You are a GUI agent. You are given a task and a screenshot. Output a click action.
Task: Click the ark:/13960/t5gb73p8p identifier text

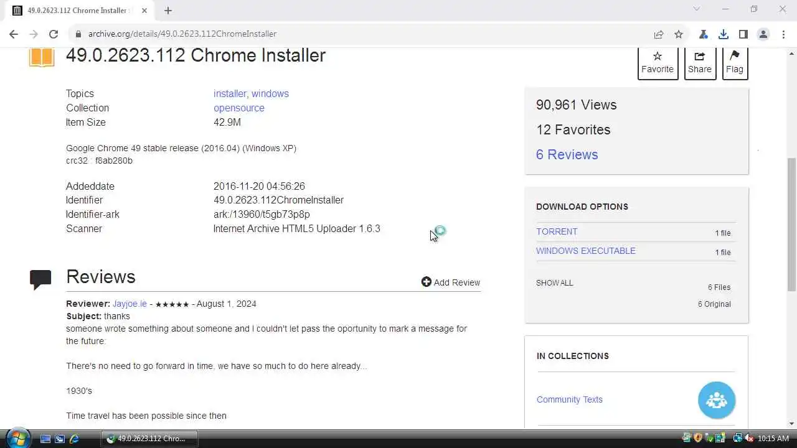point(262,214)
